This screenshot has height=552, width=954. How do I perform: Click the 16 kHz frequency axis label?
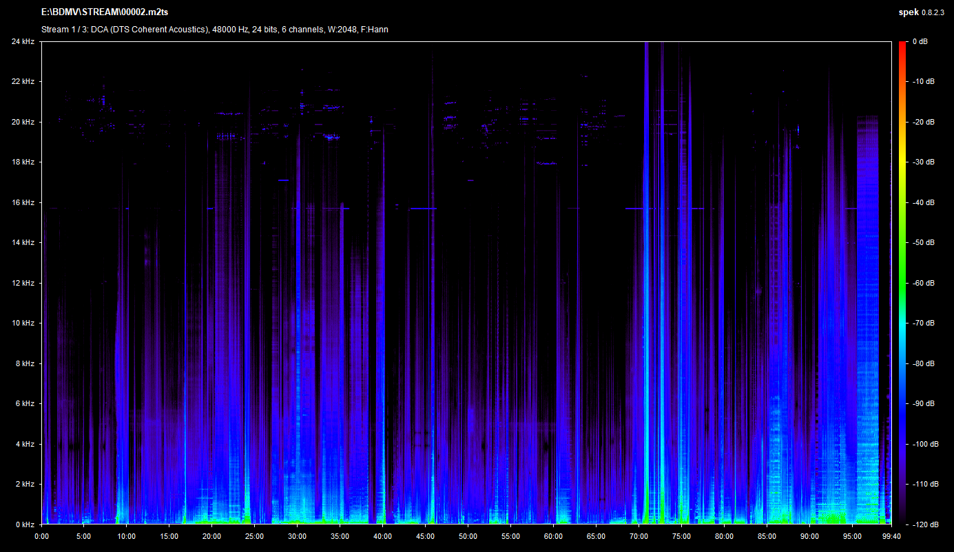click(x=23, y=203)
